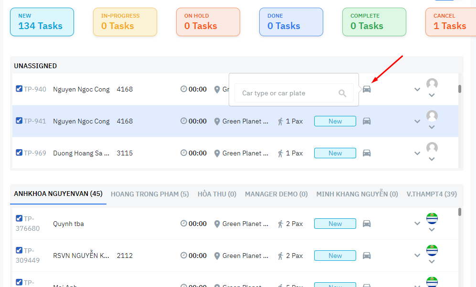
Task: Expand the chevron in TP-969 row
Action: (x=417, y=154)
